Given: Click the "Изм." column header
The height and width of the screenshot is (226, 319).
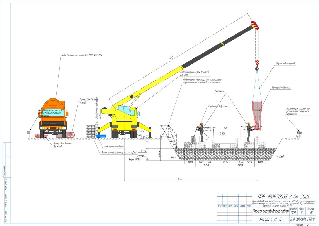Looking at the screenshot, I should point(220,206).
